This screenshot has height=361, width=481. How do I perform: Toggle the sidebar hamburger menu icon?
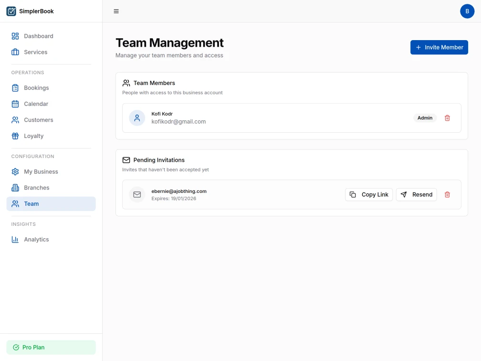[x=116, y=11]
